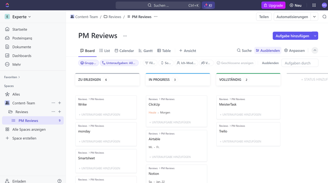
Task: Switch to the Gantt tab
Action: coord(146,50)
